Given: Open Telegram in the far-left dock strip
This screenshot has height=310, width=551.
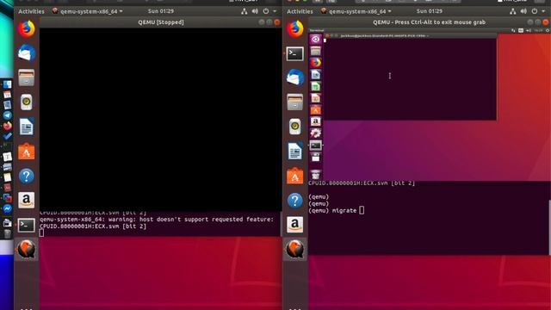Looking at the screenshot, I should (x=7, y=115).
